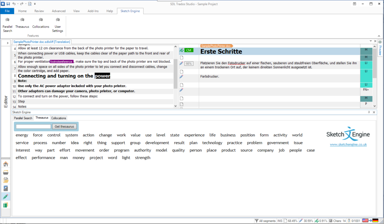The height and width of the screenshot is (224, 384).
Task: Click the Save icon in quick access toolbar
Action: [8, 4]
